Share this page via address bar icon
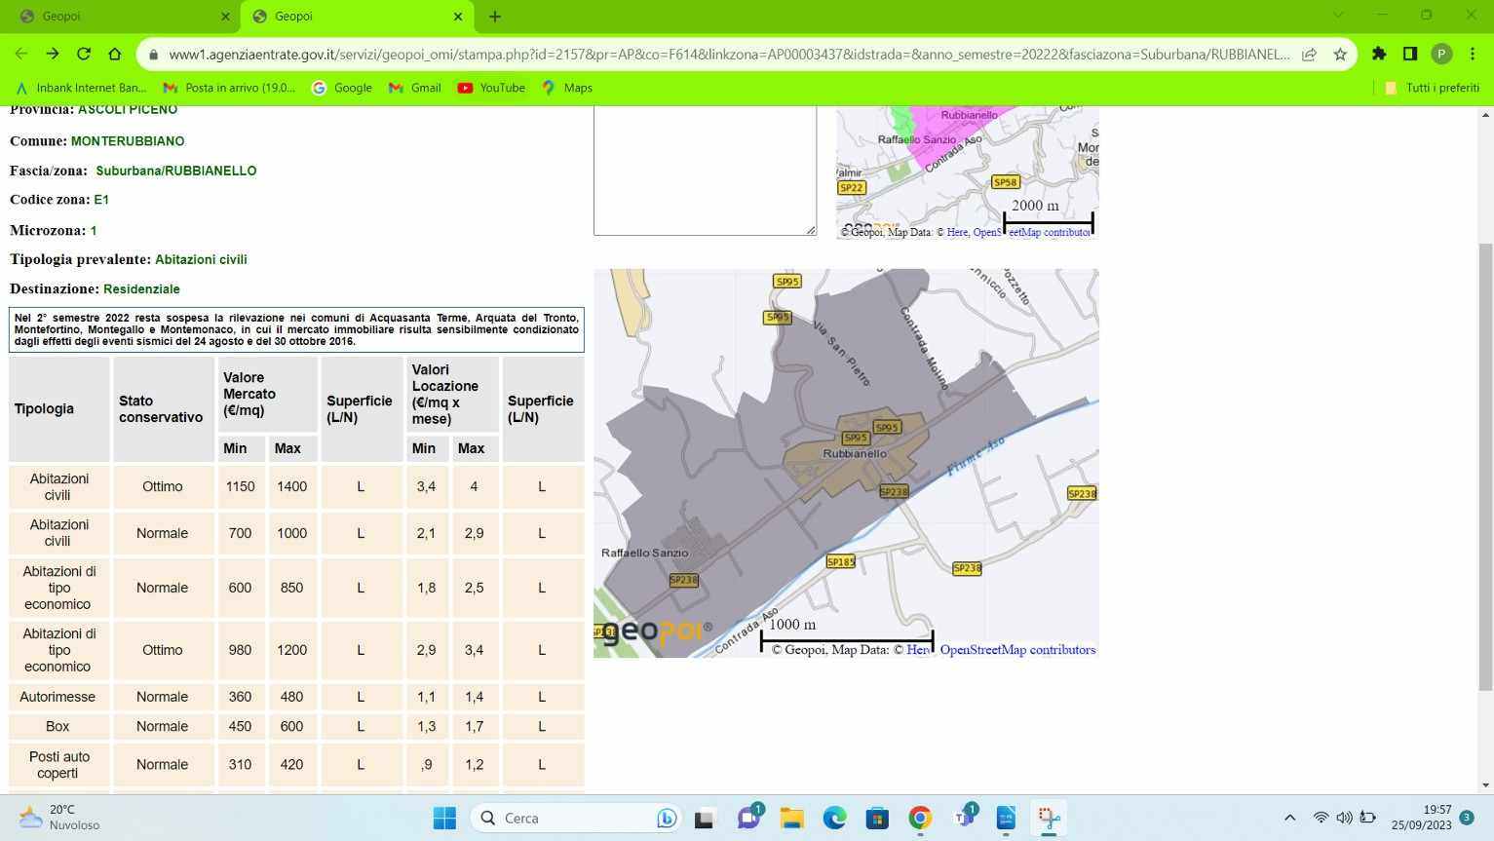 1309,55
